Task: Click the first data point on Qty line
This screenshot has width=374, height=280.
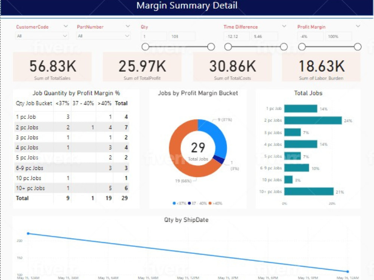Action: (x=28, y=234)
